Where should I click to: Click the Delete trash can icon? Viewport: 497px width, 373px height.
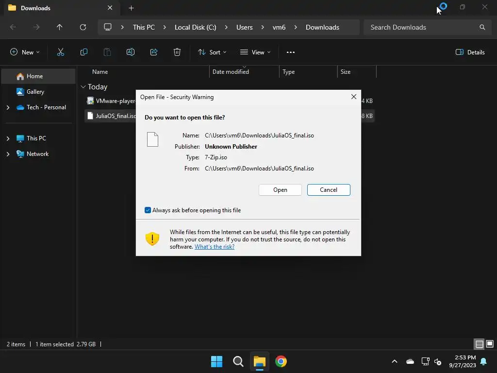tap(177, 52)
